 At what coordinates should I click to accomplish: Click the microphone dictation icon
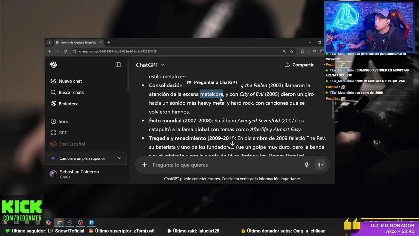click(306, 165)
